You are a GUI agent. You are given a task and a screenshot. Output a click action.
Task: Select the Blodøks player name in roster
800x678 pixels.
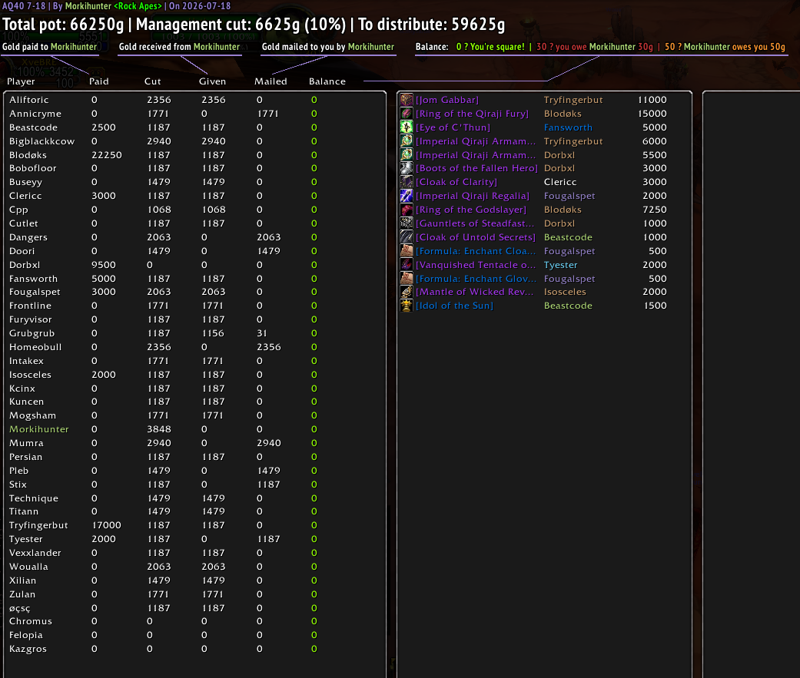pyautogui.click(x=28, y=155)
